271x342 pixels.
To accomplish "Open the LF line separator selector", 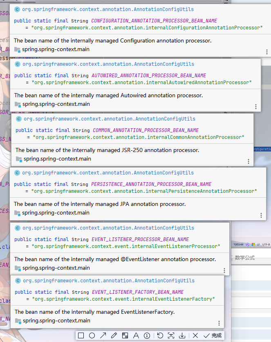I will 258,244.
